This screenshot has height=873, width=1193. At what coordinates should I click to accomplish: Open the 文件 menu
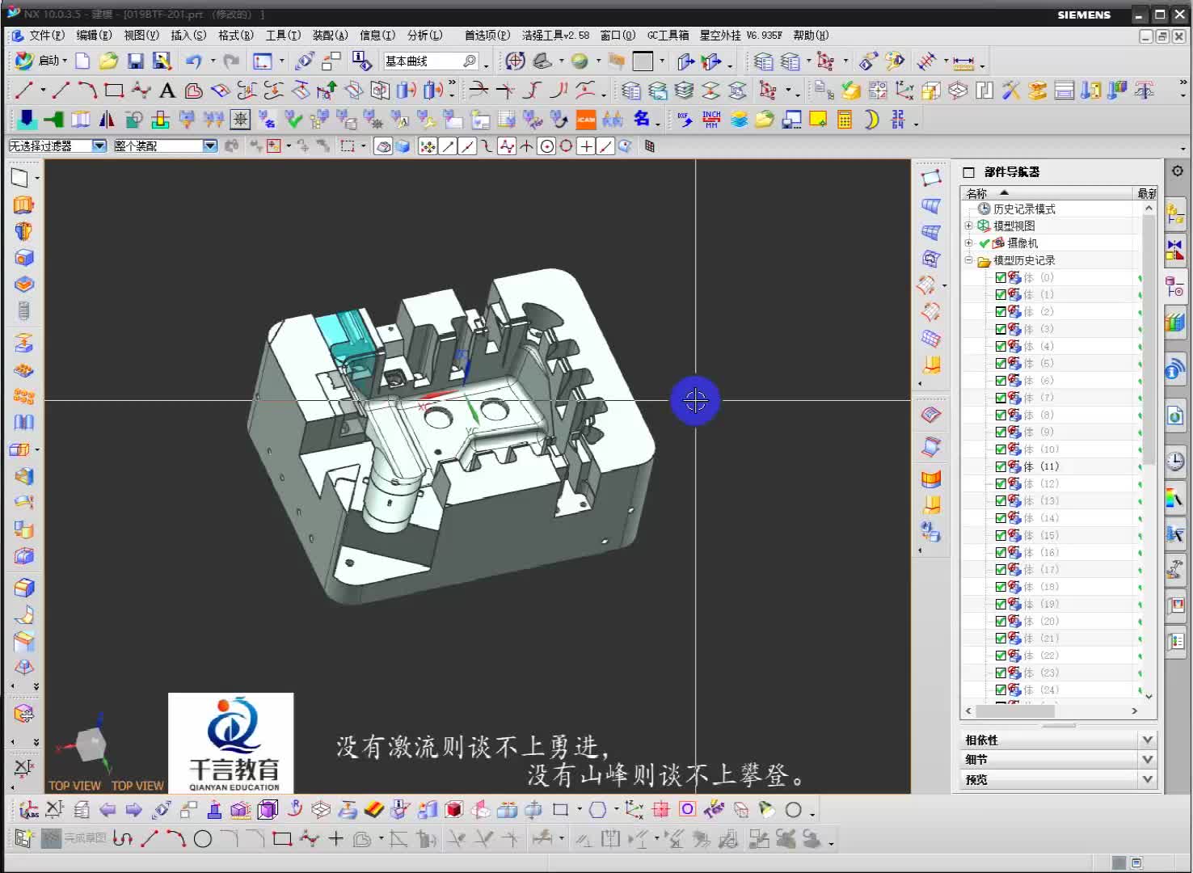coord(44,35)
